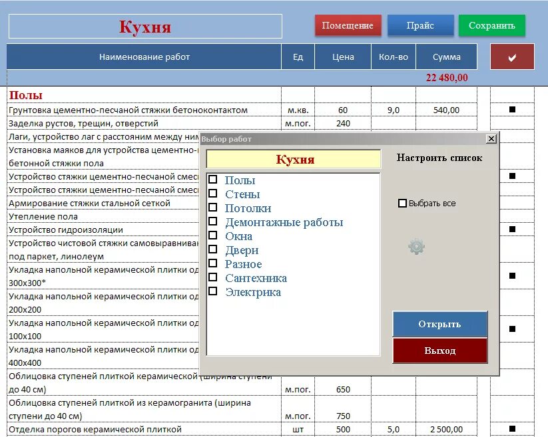This screenshot has height=437, width=548.
Task: Click the Кол-во column header
Action: pyautogui.click(x=393, y=57)
